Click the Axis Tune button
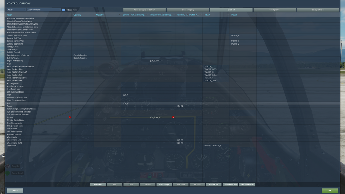 point(181,185)
